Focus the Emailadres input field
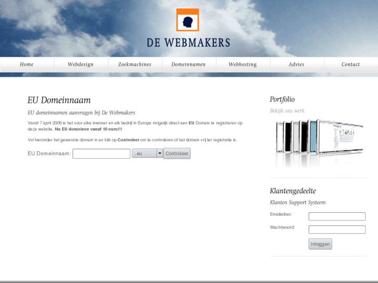This screenshot has width=378, height=283. click(337, 217)
